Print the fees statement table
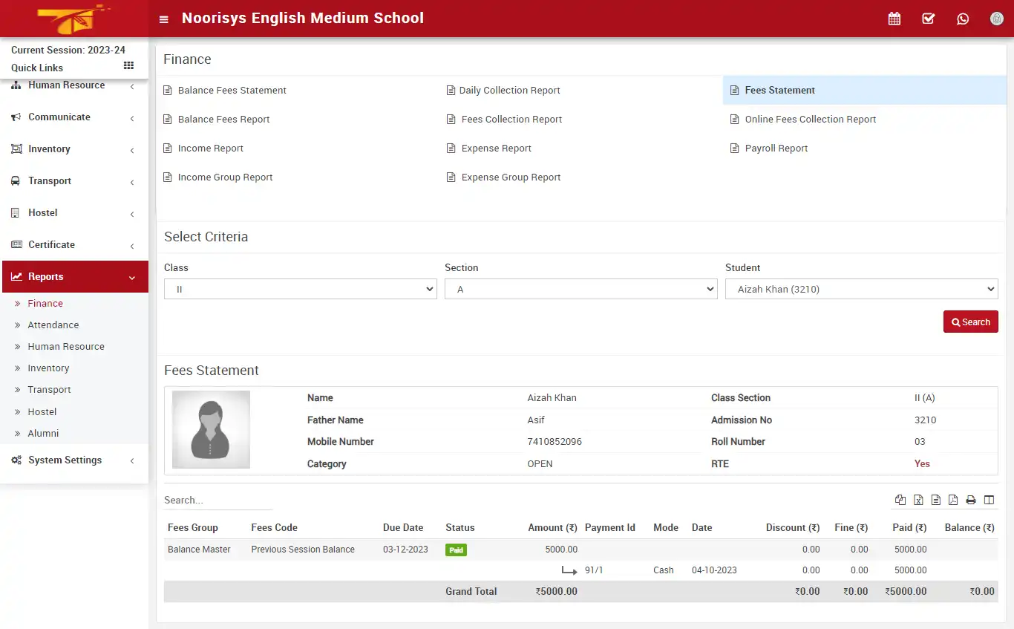This screenshot has width=1014, height=629. 971,500
